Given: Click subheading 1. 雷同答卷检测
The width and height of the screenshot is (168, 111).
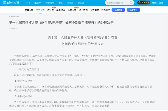Looking at the screenshot, I should 24,81.
